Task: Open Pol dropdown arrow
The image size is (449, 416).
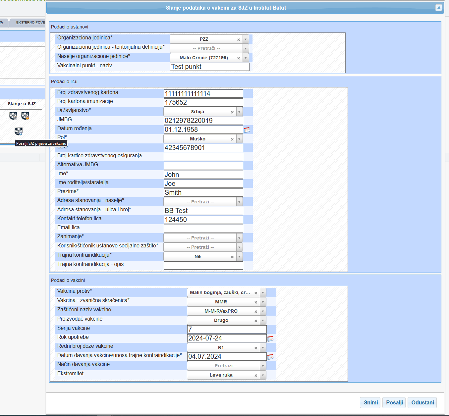Action: click(x=239, y=139)
